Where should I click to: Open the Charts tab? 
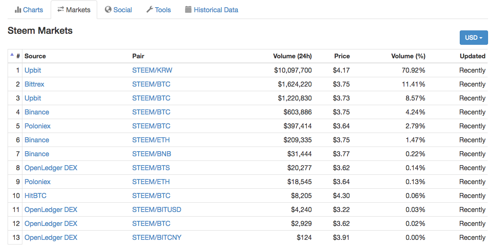coord(29,10)
